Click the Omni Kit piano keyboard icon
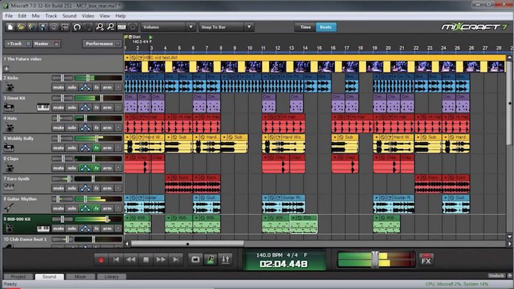 pos(43,107)
